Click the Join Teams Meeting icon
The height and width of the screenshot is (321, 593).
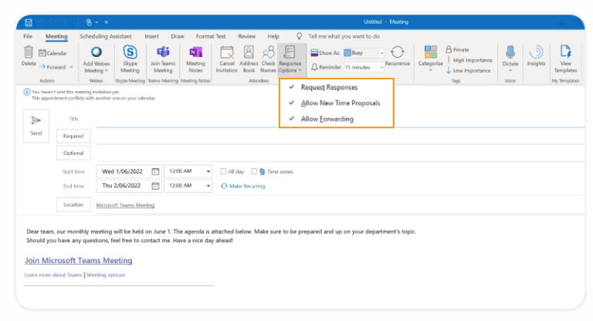[163, 52]
